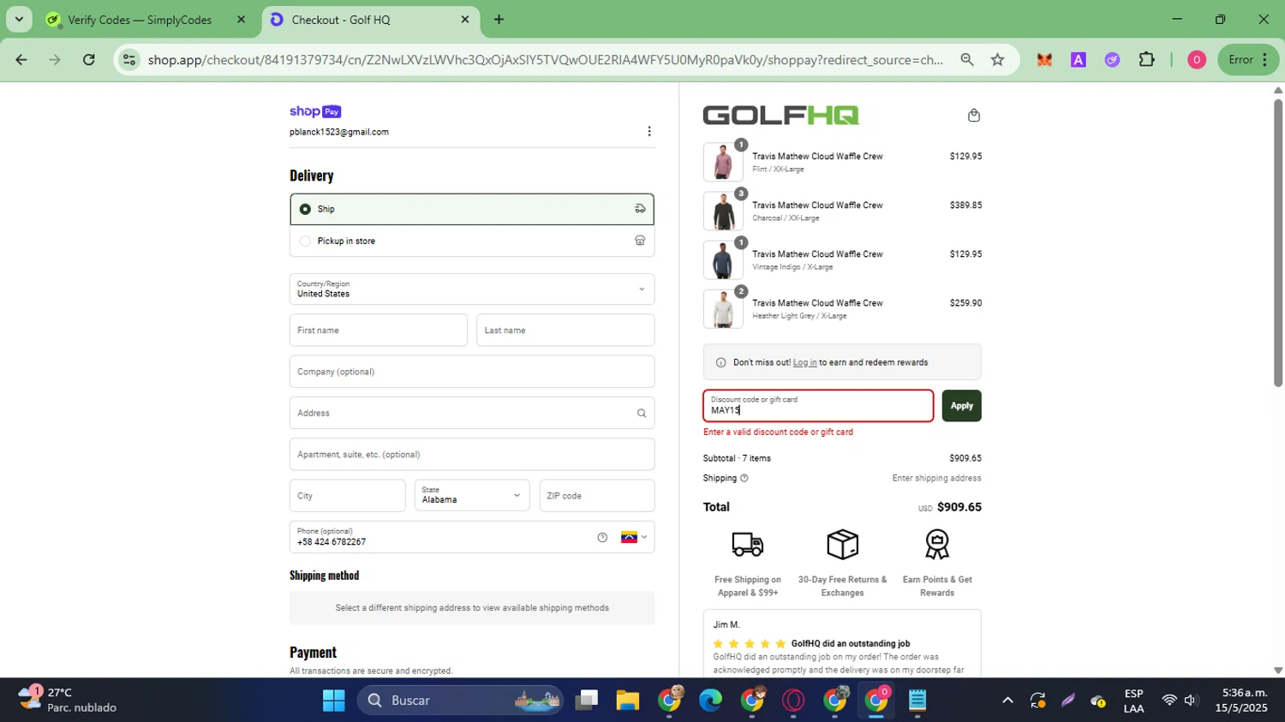Bookmark this page with the star icon
This screenshot has width=1285, height=722.
coord(997,59)
